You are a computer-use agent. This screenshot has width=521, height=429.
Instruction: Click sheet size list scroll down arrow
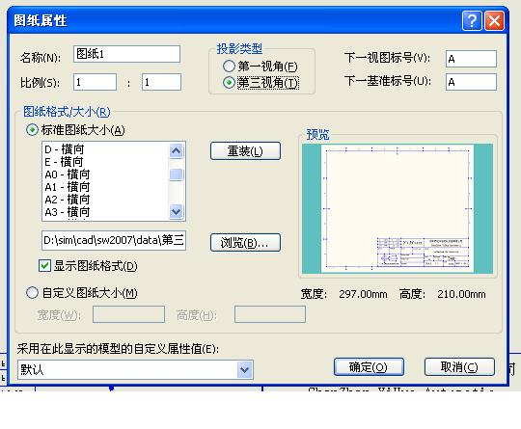tap(176, 211)
